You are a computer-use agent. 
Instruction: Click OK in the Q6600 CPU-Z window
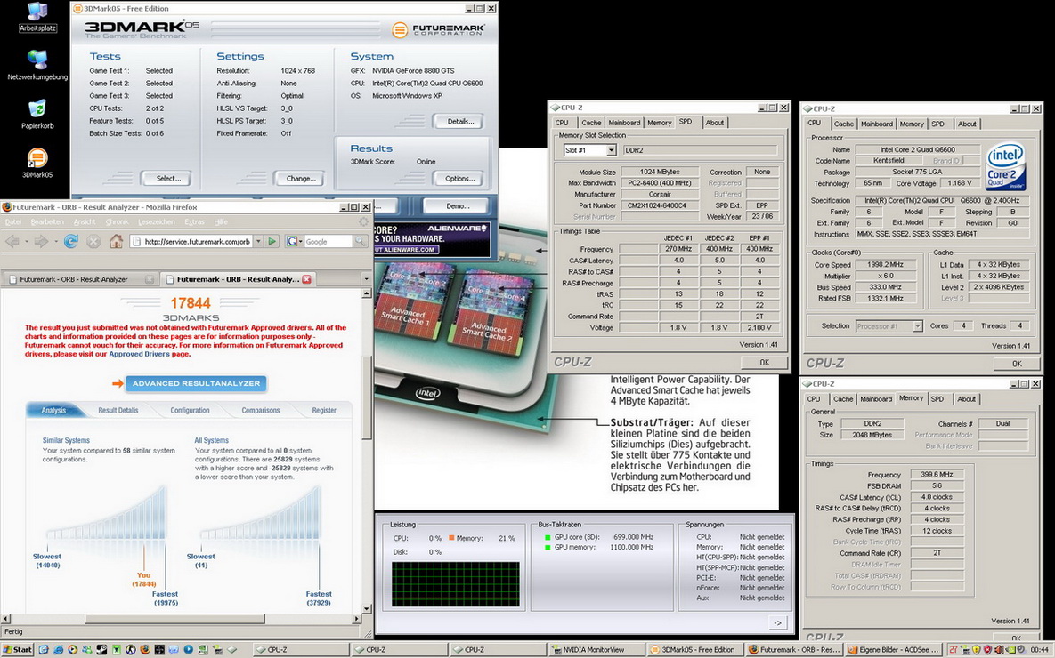[x=1017, y=364]
